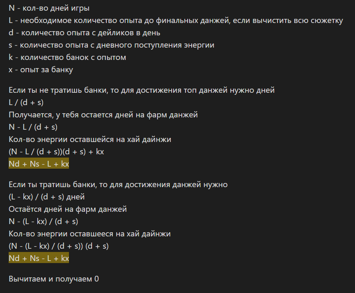Screen dimensions: 355x293
Task: Select the formula 'N - L / (d + s)'
Action: [33, 127]
